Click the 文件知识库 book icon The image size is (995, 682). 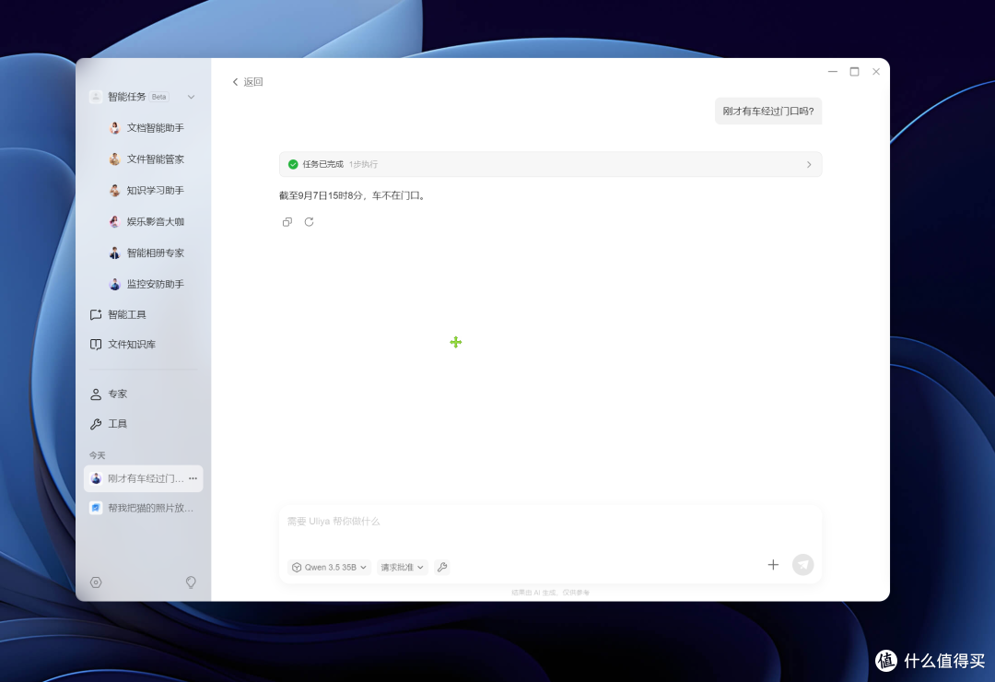(96, 344)
